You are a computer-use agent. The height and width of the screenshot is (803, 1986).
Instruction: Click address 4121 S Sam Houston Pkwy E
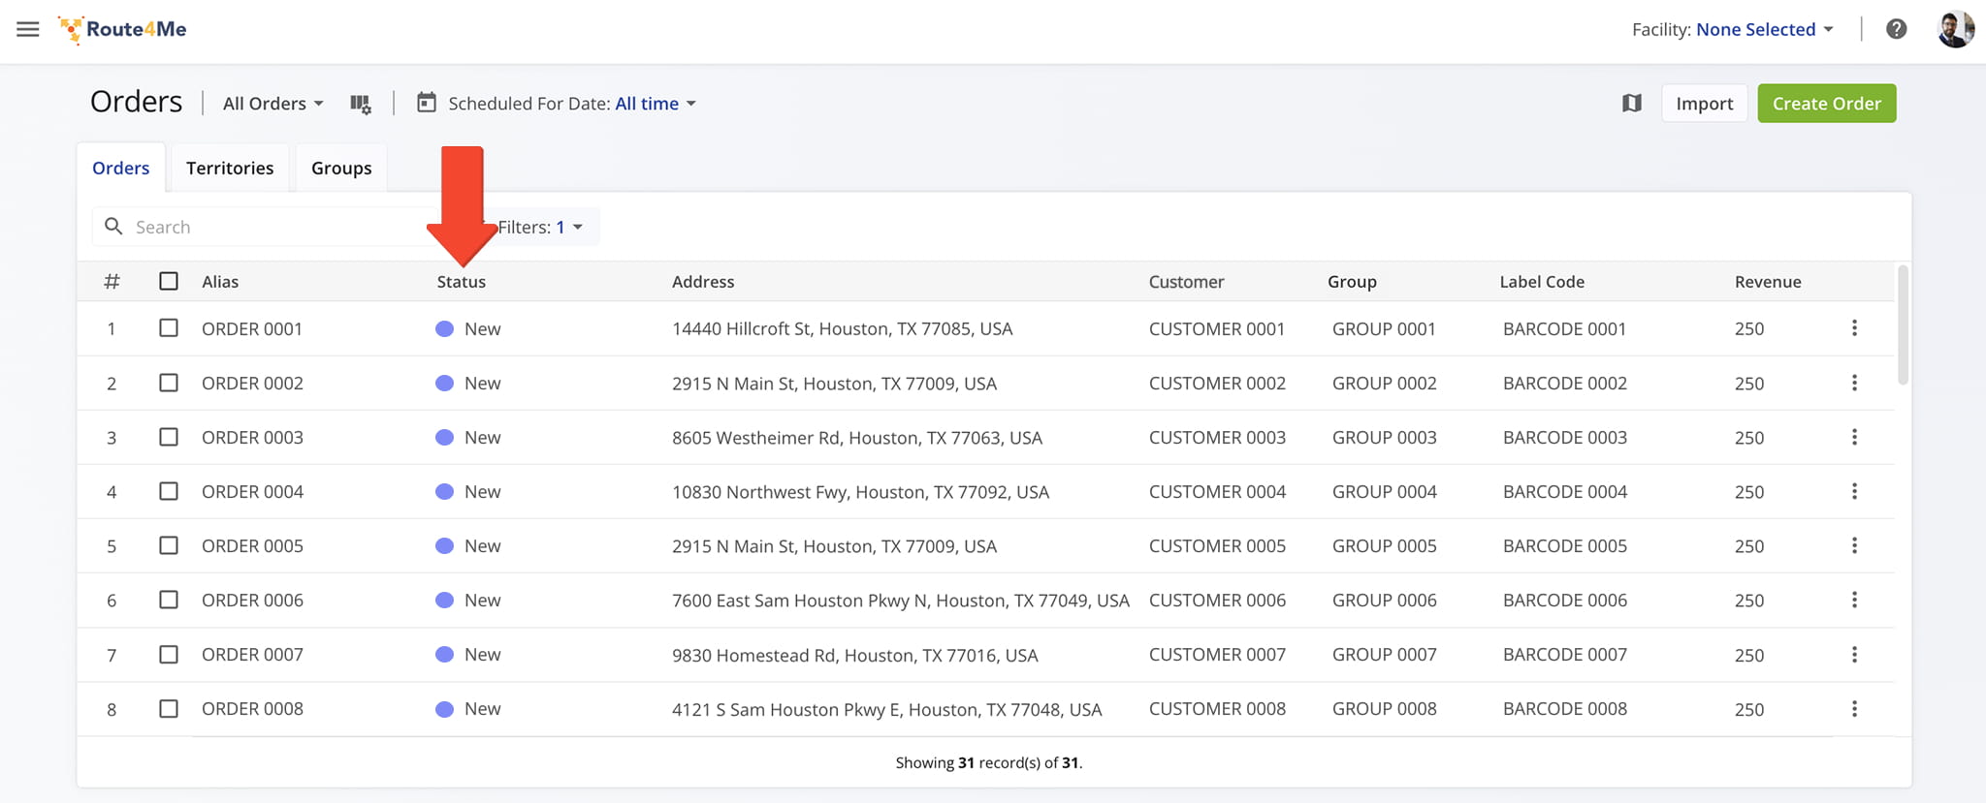(x=886, y=709)
